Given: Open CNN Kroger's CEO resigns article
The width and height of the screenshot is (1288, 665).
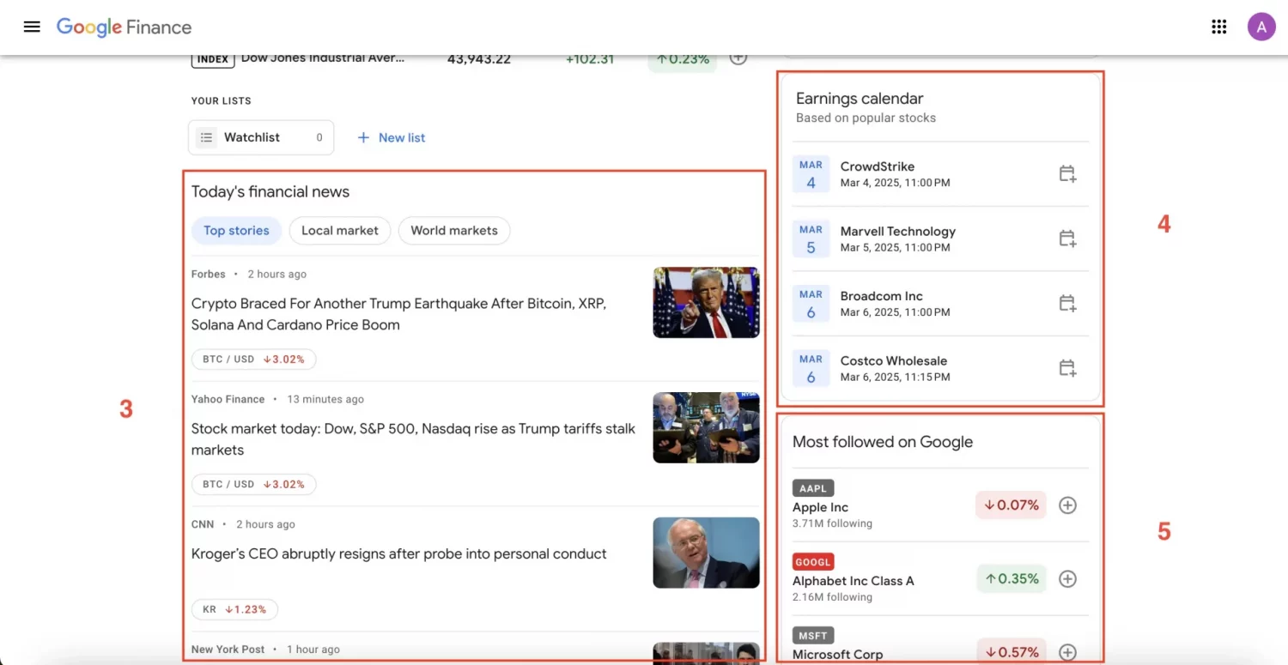Looking at the screenshot, I should coord(399,554).
